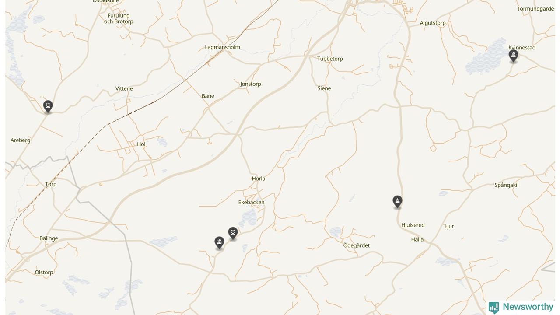Select the Algutstorp place label

(433, 23)
